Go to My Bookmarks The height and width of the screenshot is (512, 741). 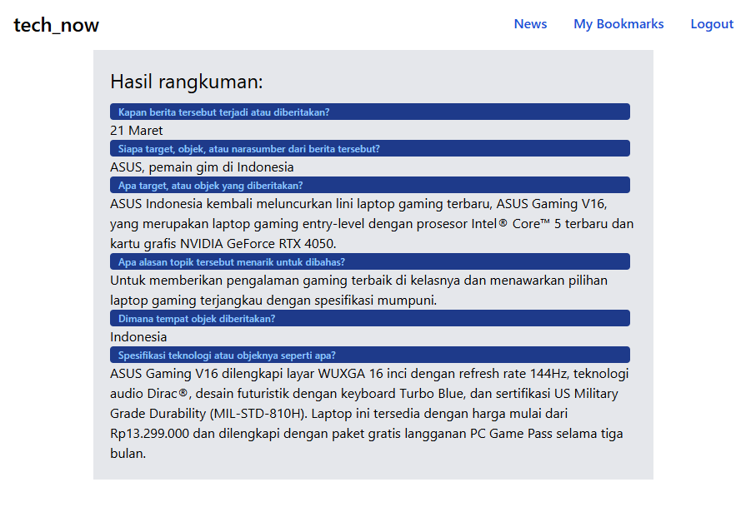coord(618,24)
